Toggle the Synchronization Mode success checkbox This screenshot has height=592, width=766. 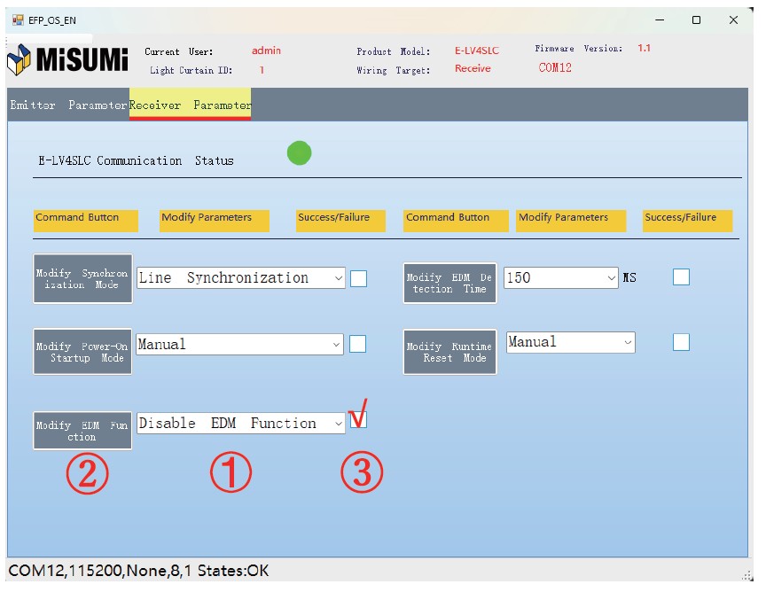pyautogui.click(x=358, y=278)
